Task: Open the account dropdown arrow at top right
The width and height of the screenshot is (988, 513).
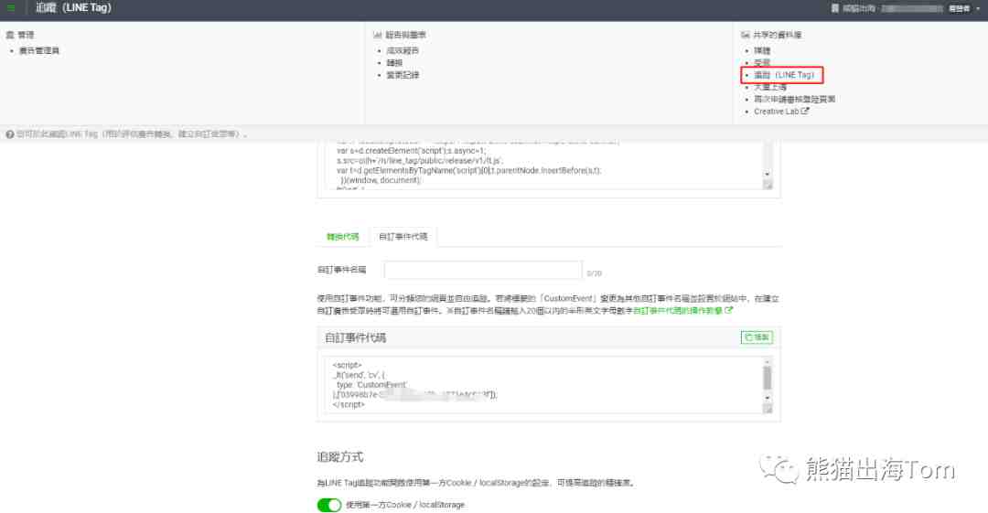Action: (x=978, y=8)
